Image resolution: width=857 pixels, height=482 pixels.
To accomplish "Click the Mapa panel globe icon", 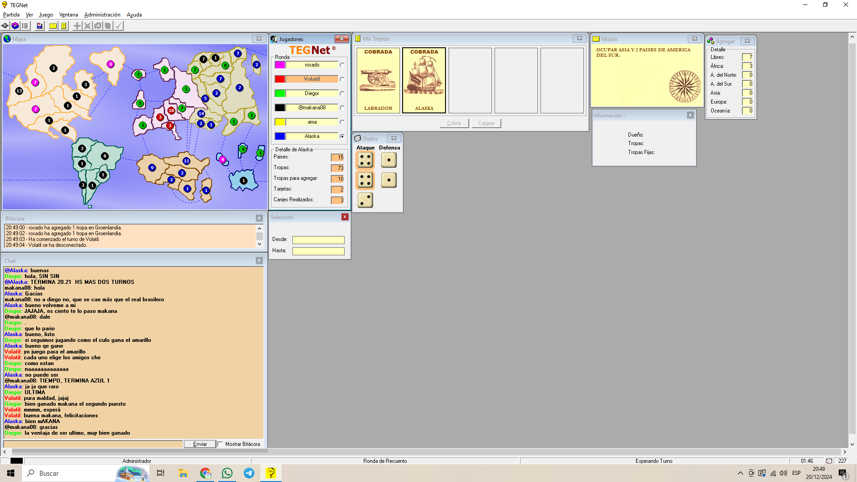I will point(7,39).
